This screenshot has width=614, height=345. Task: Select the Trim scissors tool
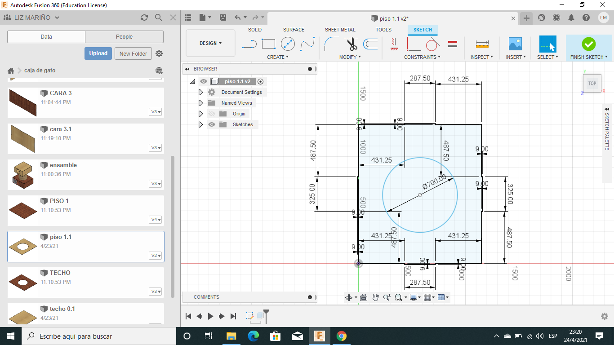point(351,44)
